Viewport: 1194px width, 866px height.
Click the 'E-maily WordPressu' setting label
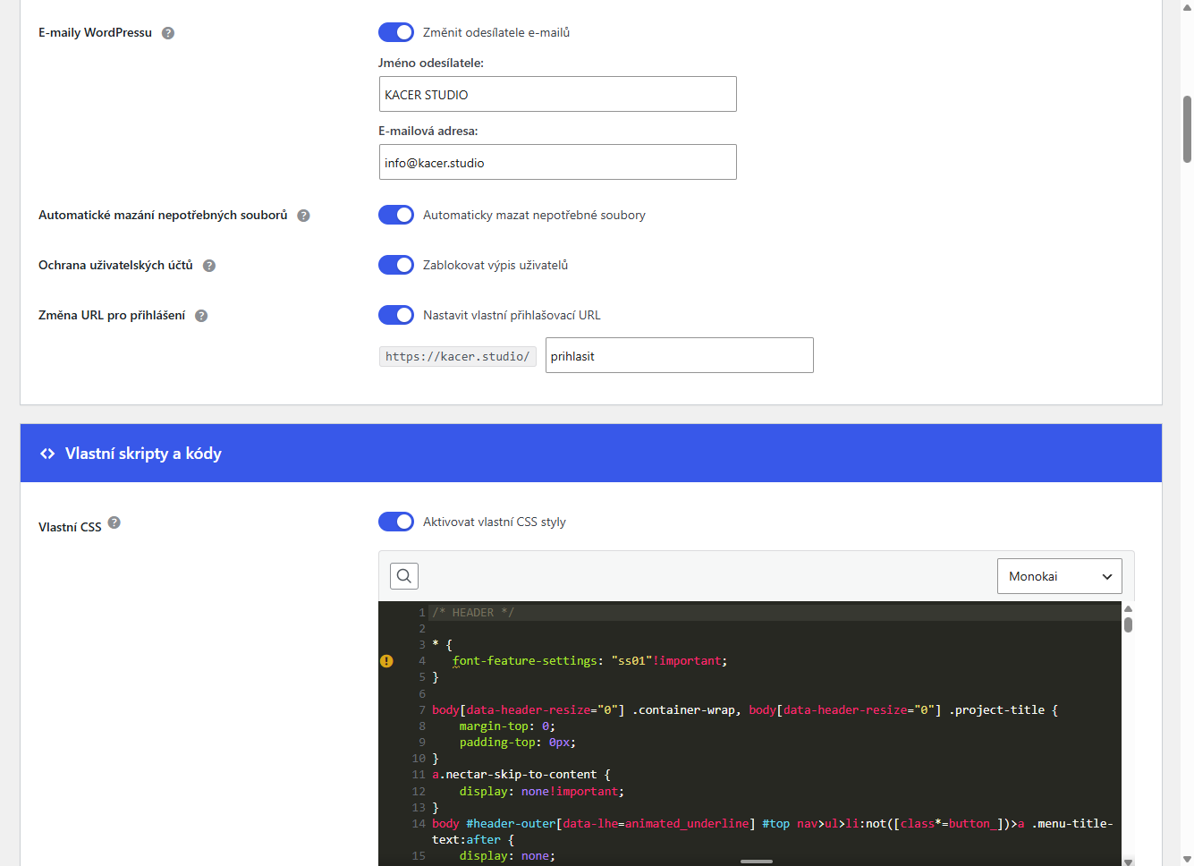point(95,32)
